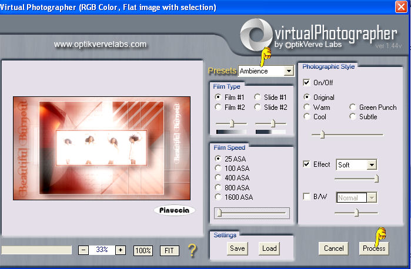Screen dimensions: 411x269
Task: Click the Film Speed slider handle
Action: [x=220, y=213]
